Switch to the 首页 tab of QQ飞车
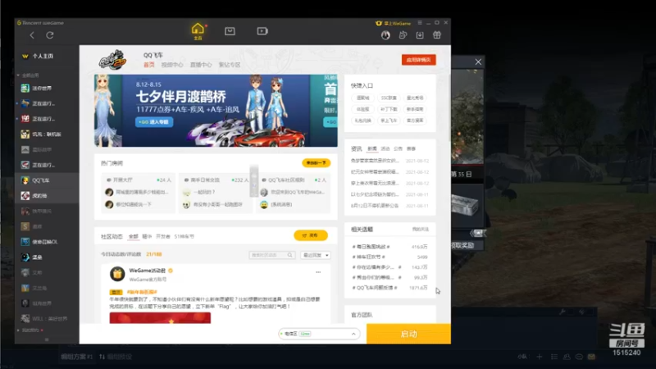 pos(149,65)
